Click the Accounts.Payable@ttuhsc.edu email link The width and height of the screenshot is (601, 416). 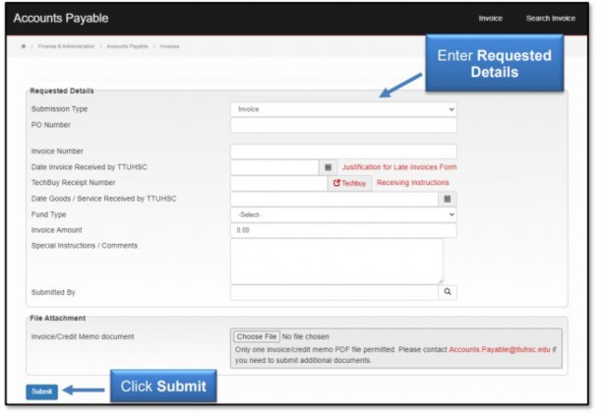(500, 350)
